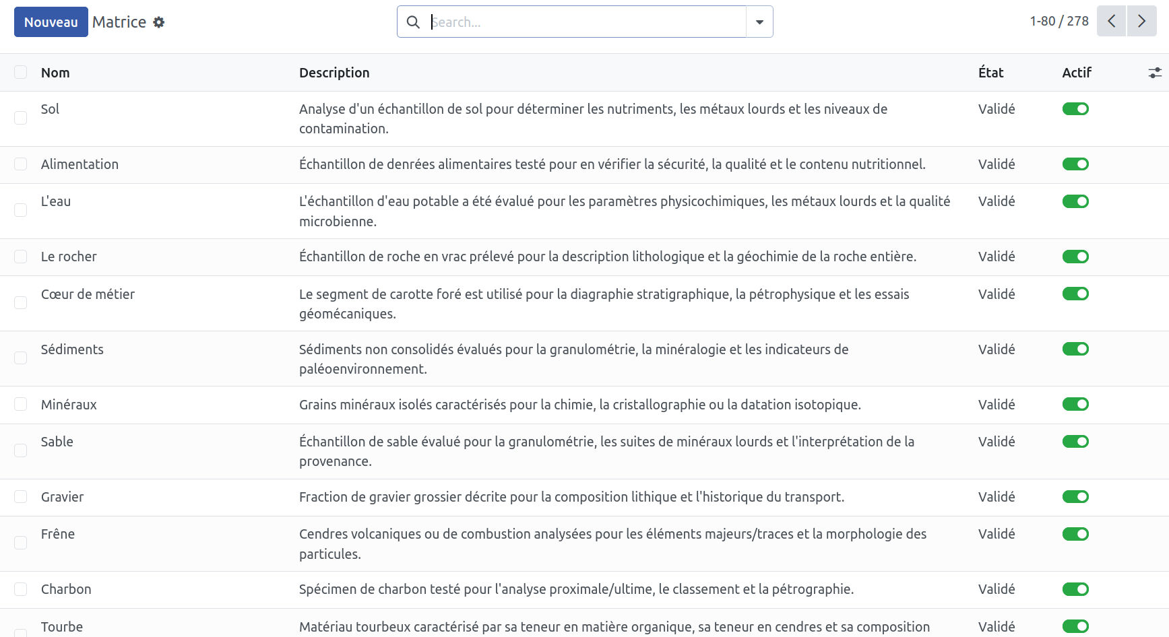Click the Matrice breadcrumb title
This screenshot has height=637, width=1169.
point(119,22)
